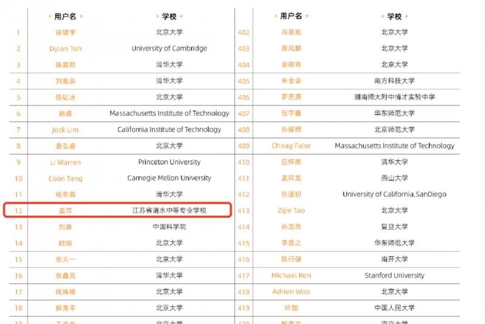Open user Dylan Toh's entry
This screenshot has width=486, height=324.
(x=65, y=49)
